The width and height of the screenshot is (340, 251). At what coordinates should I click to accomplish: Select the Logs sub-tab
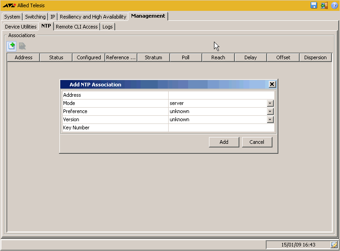[107, 27]
